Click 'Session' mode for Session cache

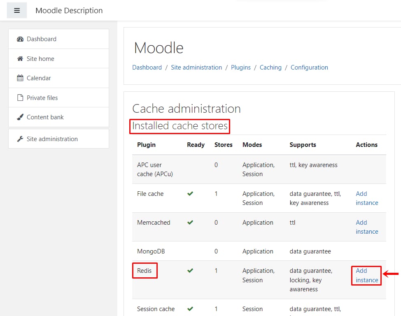point(252,309)
